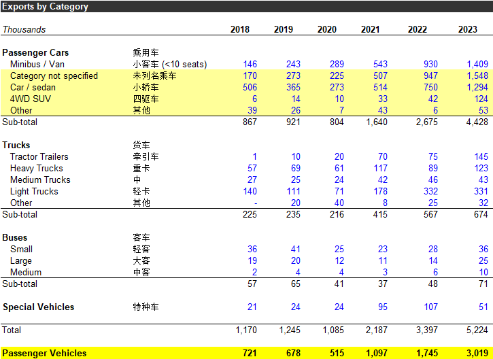Click the 'Heavy Trucks' row label

click(37, 168)
